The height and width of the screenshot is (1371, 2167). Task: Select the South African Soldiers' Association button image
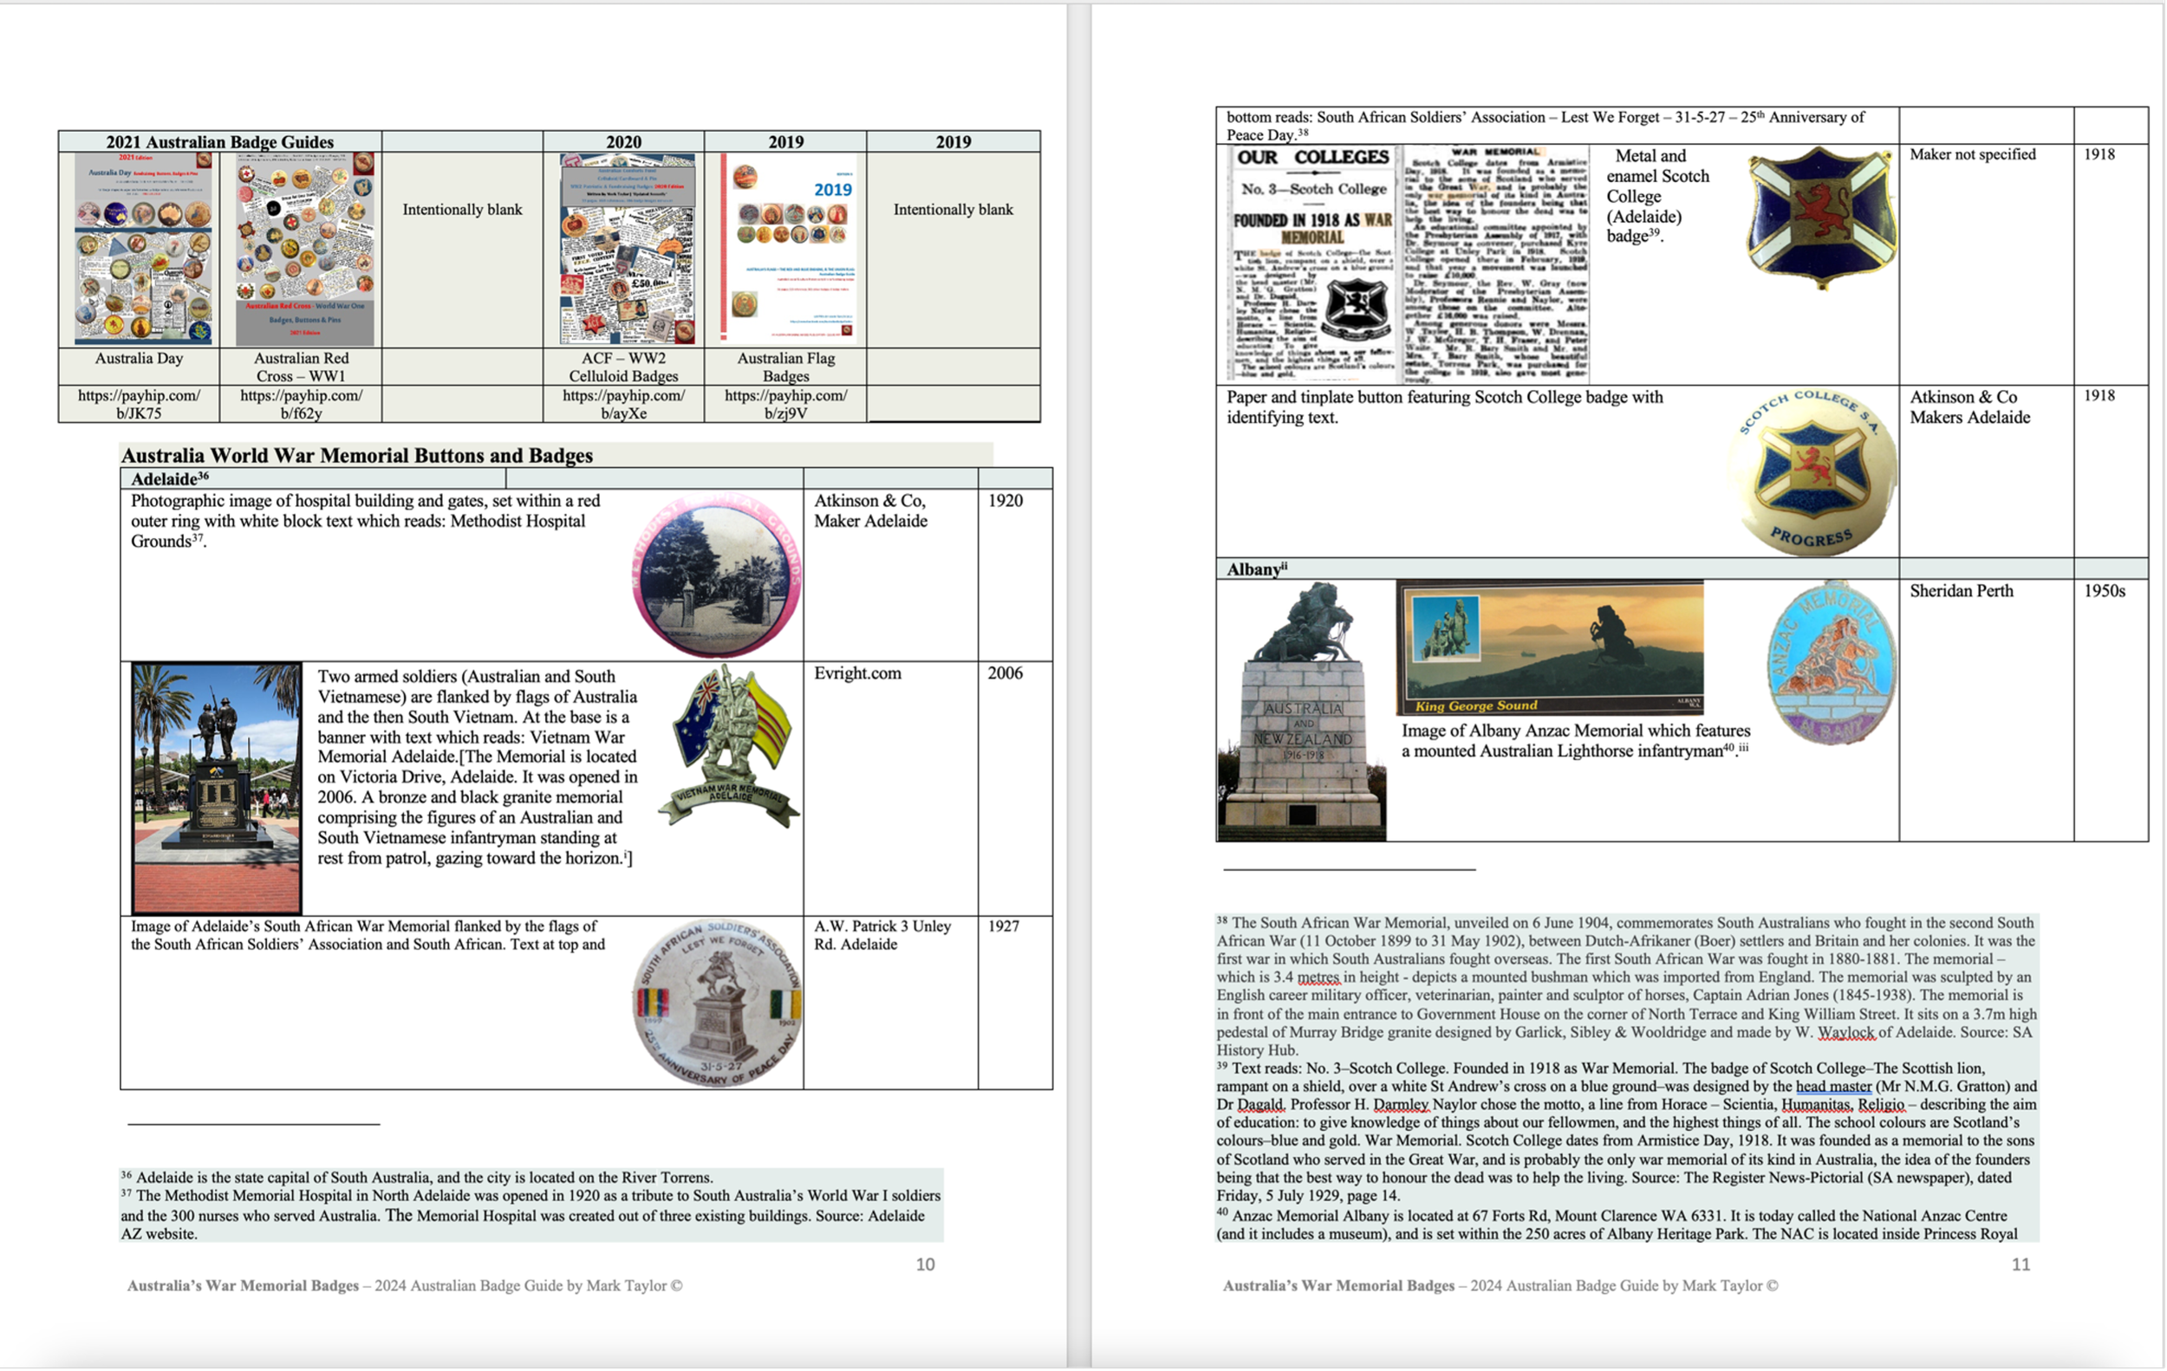click(716, 1001)
